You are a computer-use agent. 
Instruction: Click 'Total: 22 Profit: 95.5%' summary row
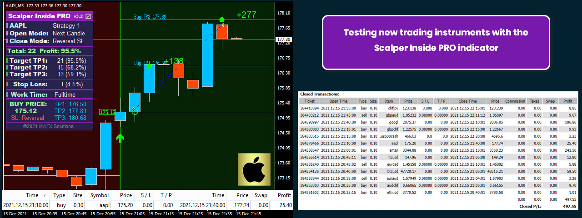(49, 51)
